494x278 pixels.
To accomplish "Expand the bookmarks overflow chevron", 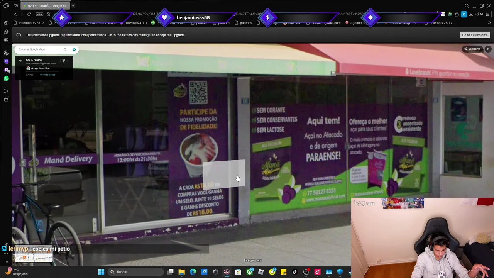I will (489, 23).
